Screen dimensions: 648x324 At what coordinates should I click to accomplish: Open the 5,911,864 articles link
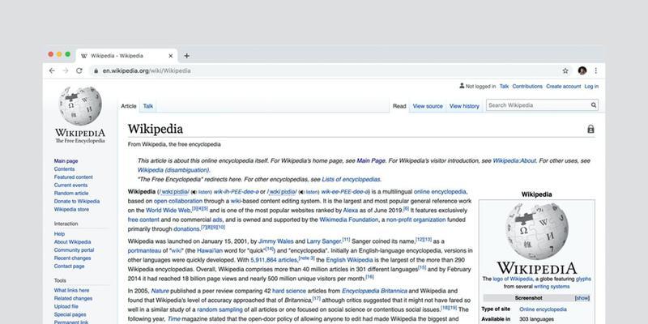click(x=274, y=260)
